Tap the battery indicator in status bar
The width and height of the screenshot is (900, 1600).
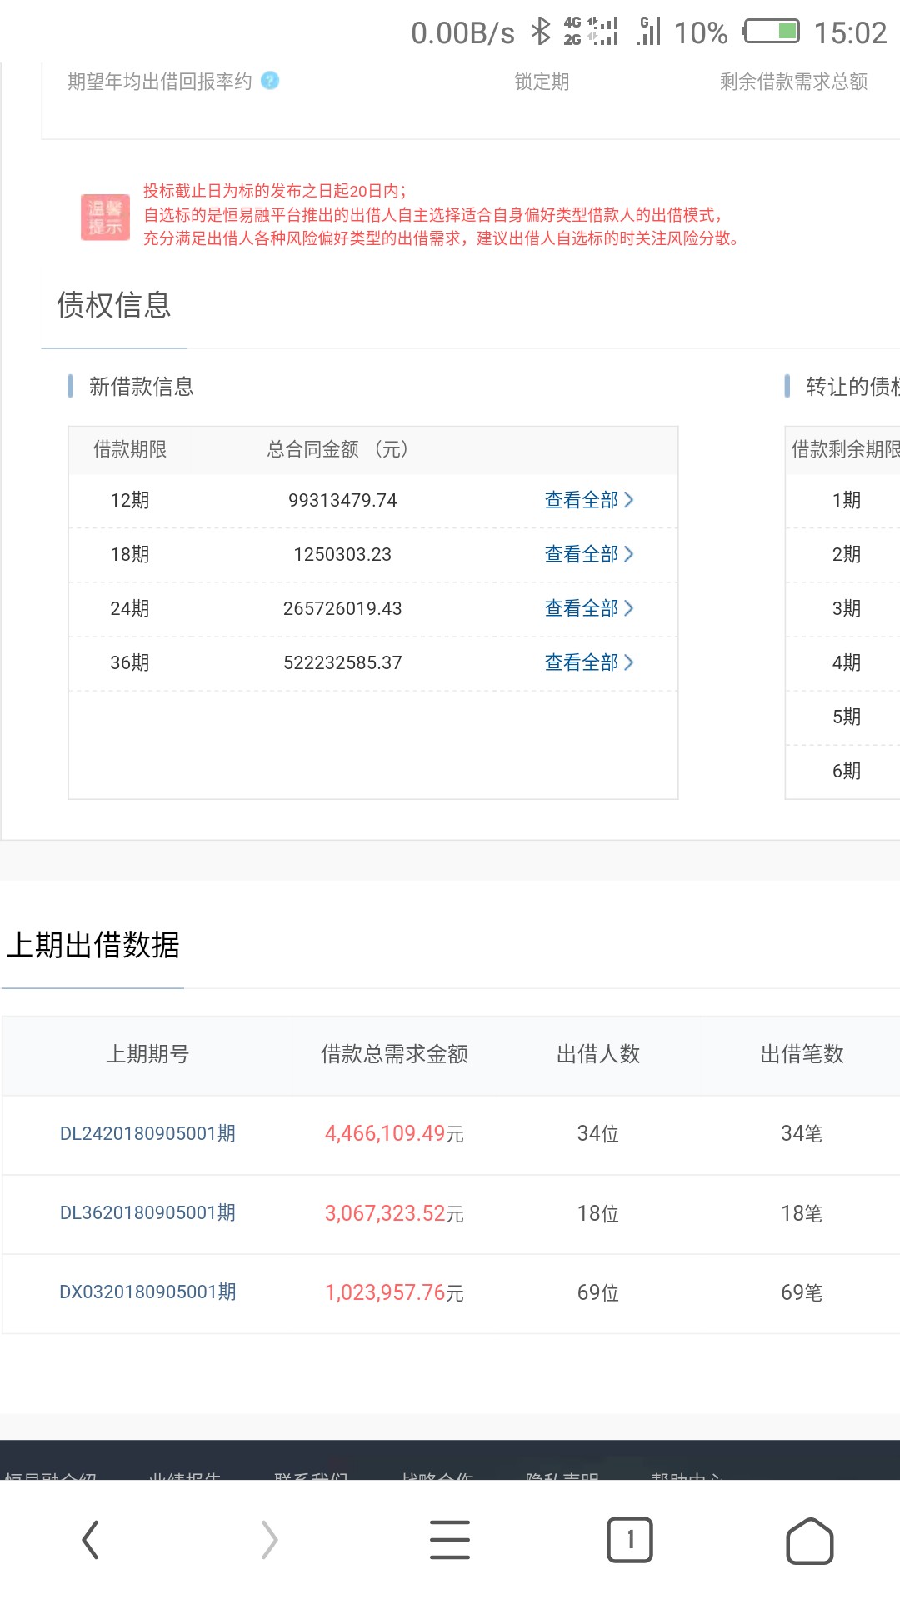771,32
